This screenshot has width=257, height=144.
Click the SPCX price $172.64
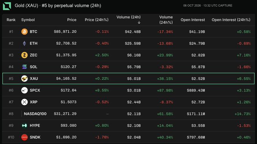[x=68, y=90]
